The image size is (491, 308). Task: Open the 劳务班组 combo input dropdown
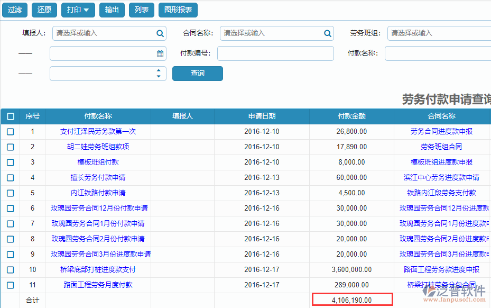439,33
